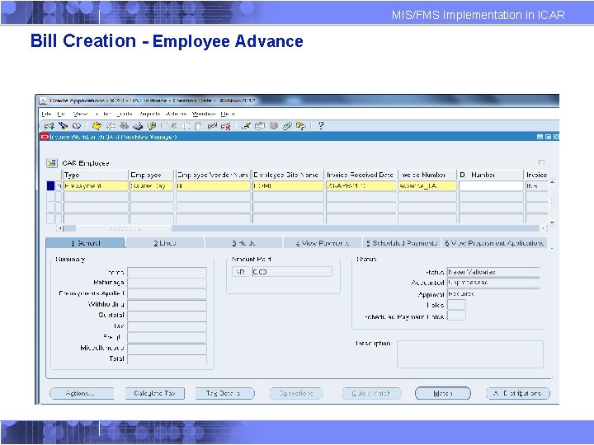Click the Tax Details button
Viewport: 594px width, 445px height.
coord(224,393)
